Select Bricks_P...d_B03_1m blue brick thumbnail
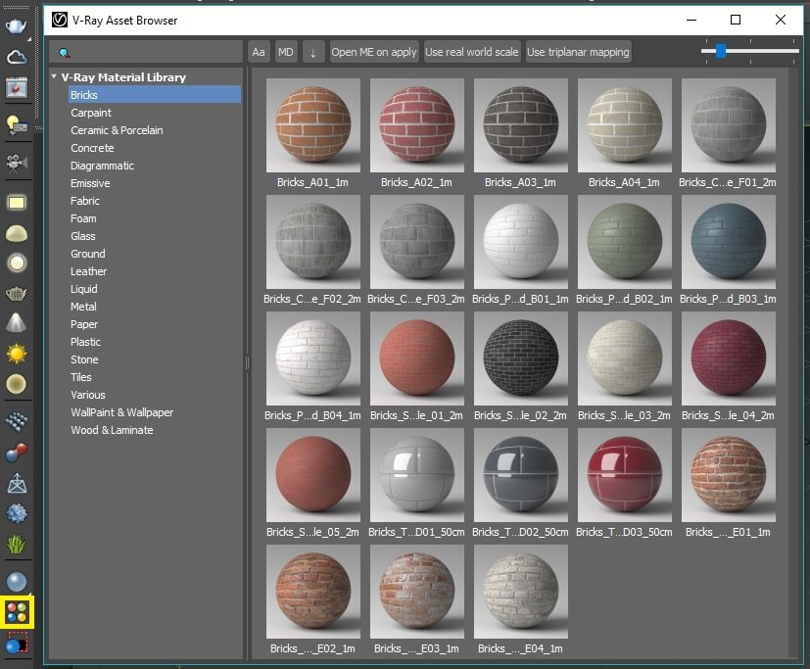 [x=729, y=242]
